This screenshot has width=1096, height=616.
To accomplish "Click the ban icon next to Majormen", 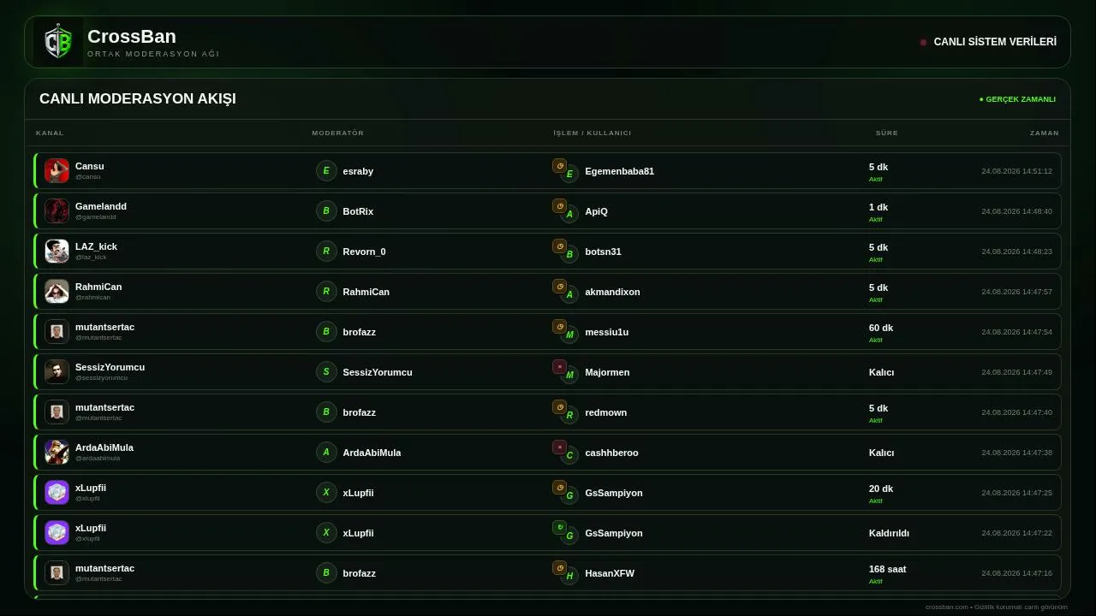I will 559,366.
